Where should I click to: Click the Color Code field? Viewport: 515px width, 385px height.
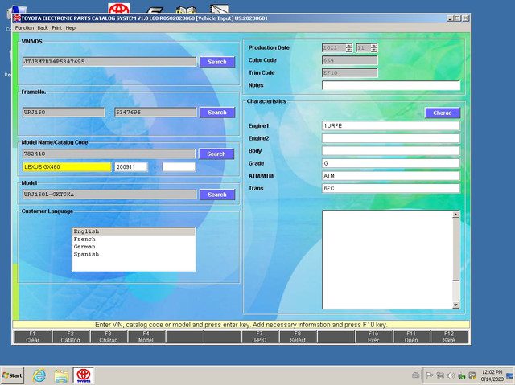tap(350, 60)
